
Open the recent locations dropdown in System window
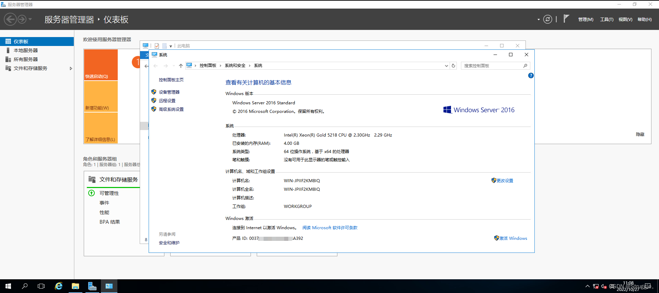174,66
